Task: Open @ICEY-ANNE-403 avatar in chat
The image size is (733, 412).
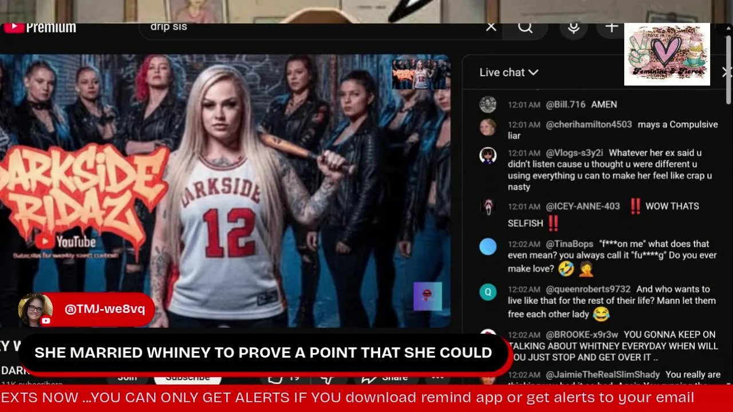Action: coord(488,207)
